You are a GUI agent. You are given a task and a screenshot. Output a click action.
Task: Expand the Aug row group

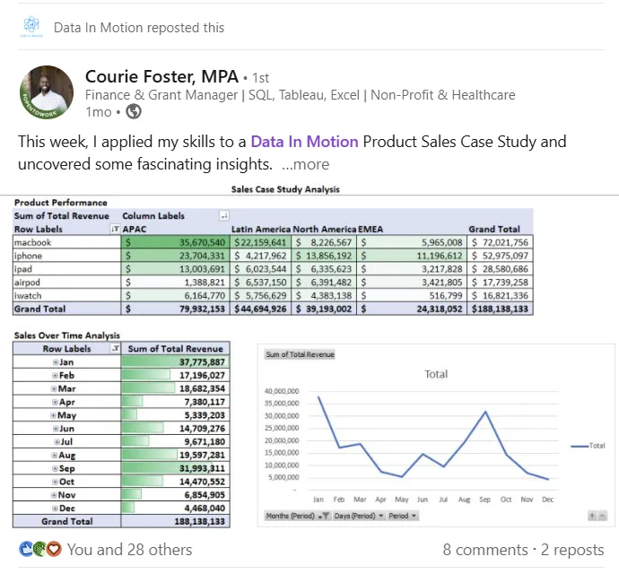coord(55,456)
